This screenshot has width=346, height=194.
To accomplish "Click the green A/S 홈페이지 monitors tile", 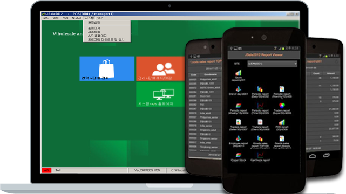I will [x=160, y=94].
